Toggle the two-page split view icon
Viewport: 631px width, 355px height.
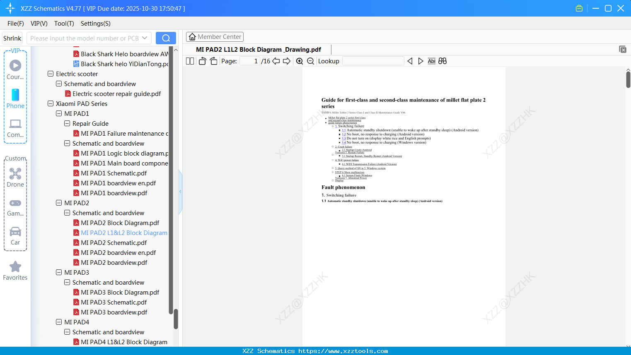click(190, 61)
